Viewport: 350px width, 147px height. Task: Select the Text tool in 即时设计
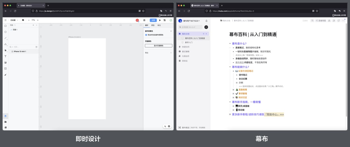[6, 56]
